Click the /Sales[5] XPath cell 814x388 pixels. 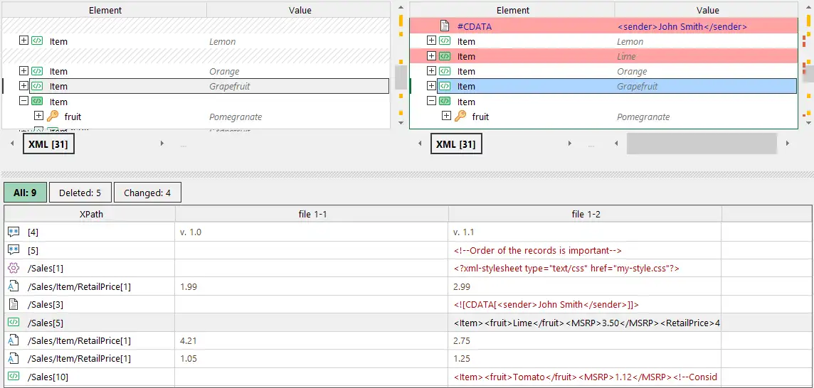coord(90,323)
